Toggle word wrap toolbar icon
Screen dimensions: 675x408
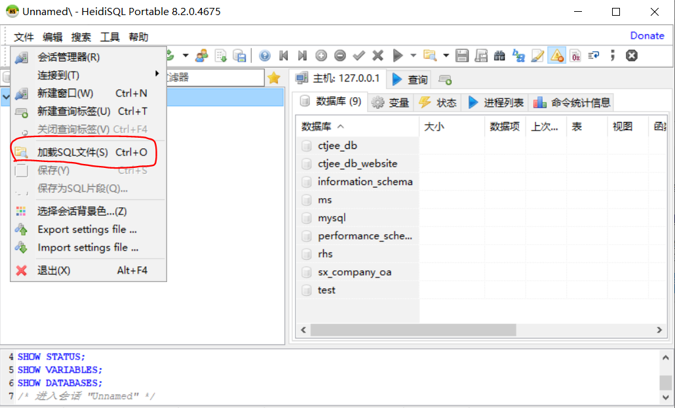click(594, 56)
